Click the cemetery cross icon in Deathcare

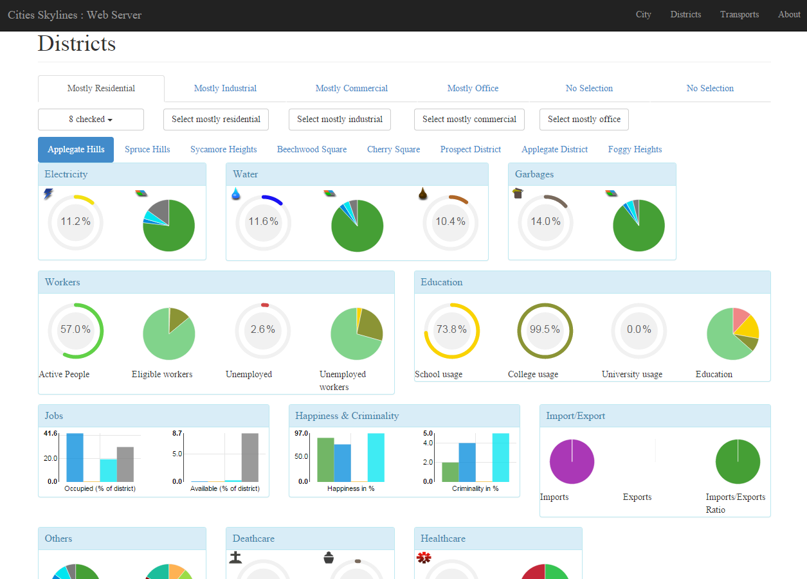(x=235, y=558)
